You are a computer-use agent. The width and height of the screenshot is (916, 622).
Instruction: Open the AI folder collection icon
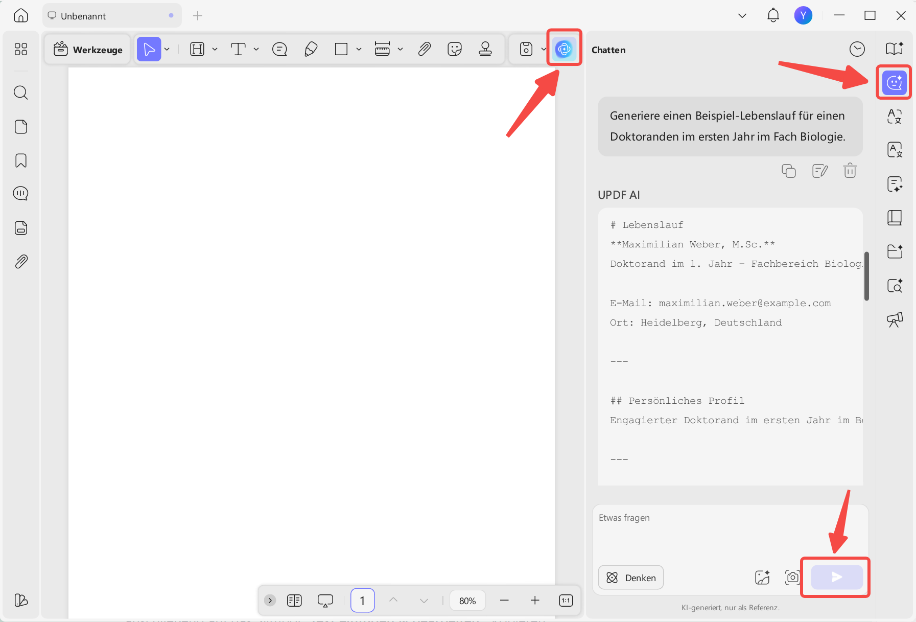pos(895,251)
